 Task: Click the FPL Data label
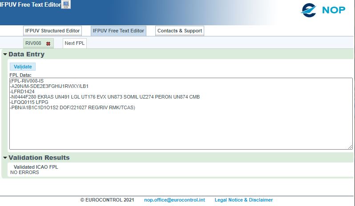click(x=20, y=75)
